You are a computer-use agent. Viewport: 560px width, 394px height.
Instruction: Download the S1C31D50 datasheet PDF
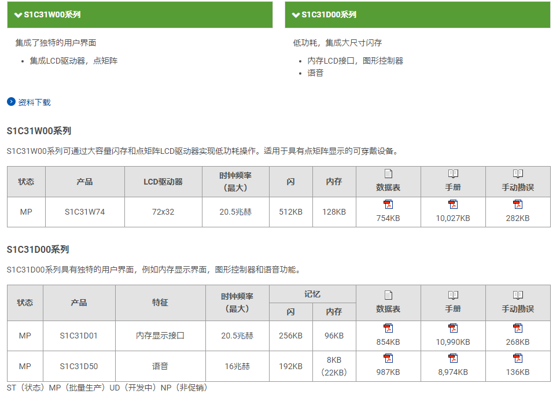pyautogui.click(x=388, y=359)
